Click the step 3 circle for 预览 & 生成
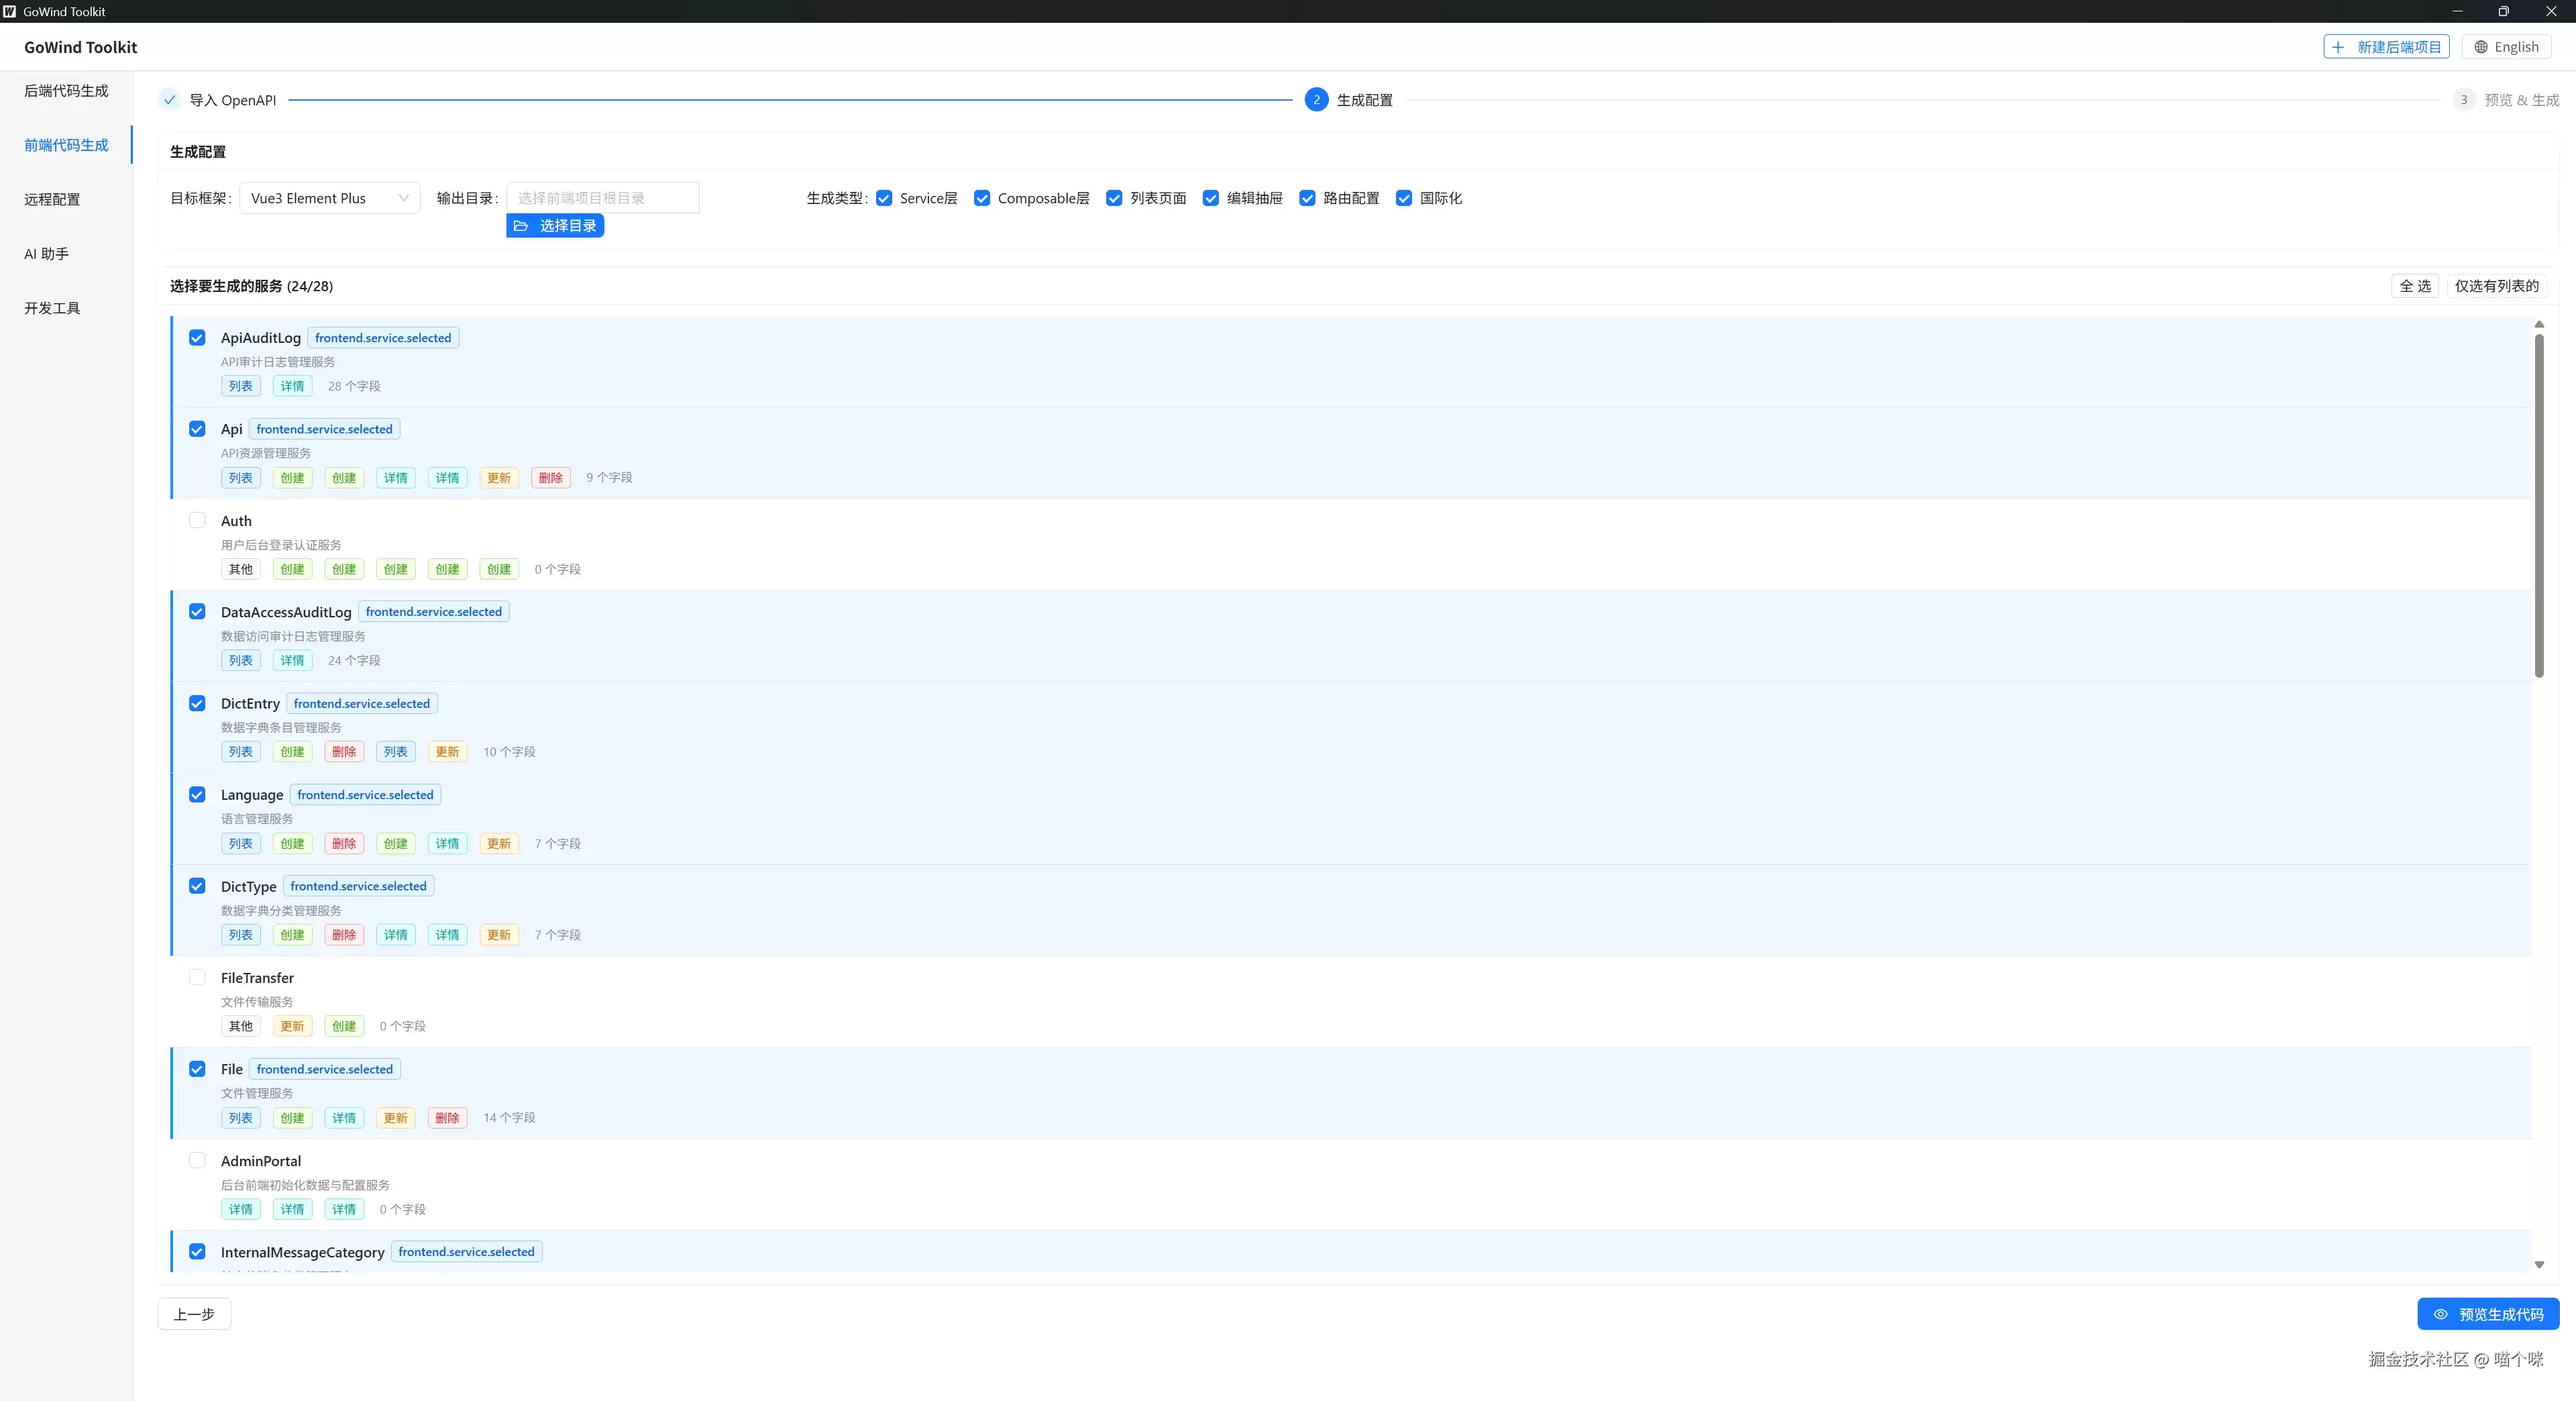The width and height of the screenshot is (2576, 1401). 2464,100
